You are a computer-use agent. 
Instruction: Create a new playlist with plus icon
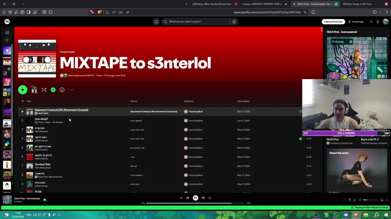click(x=7, y=40)
